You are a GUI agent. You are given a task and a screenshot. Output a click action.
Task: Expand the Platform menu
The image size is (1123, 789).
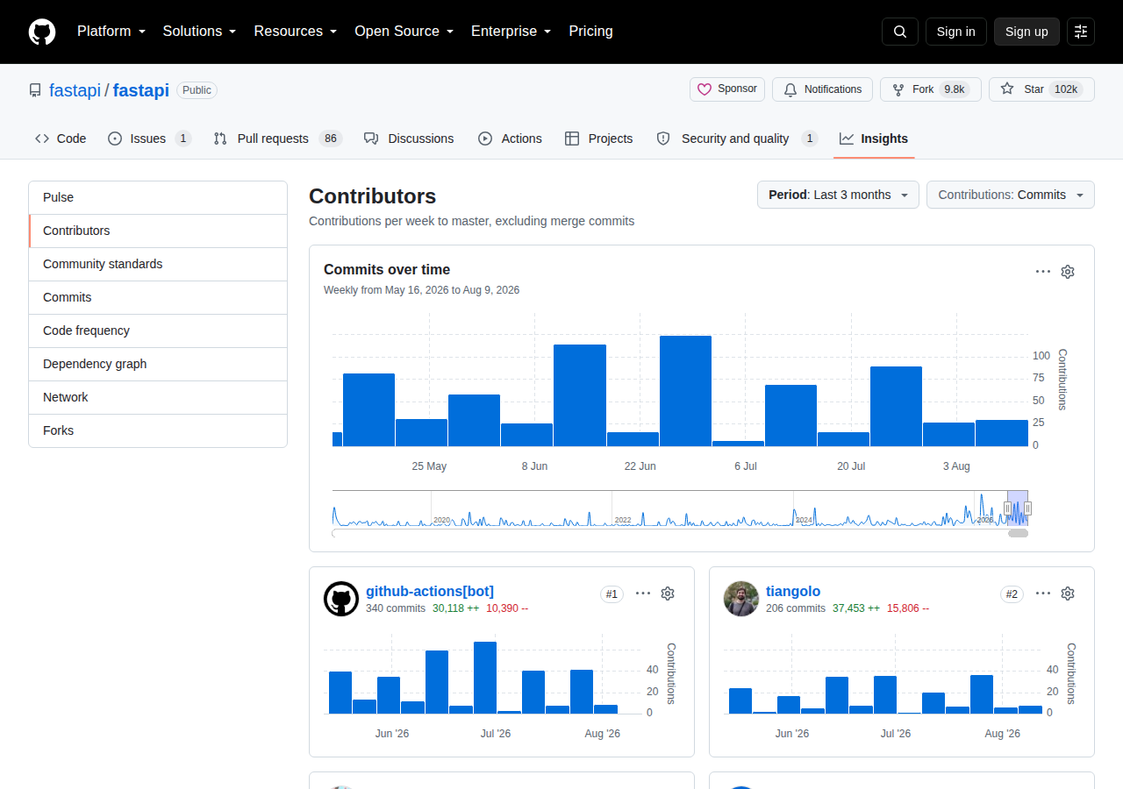(x=111, y=32)
